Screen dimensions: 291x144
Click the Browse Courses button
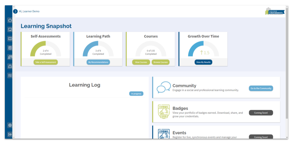pyautogui.click(x=160, y=62)
